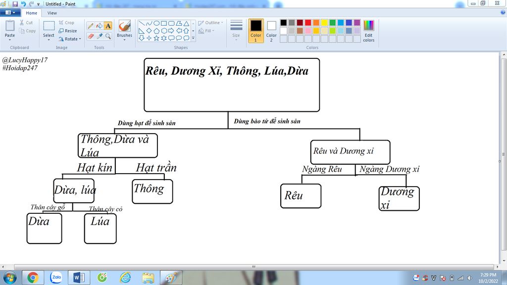Expand the Paste options arrow
507x285 pixels.
point(10,40)
